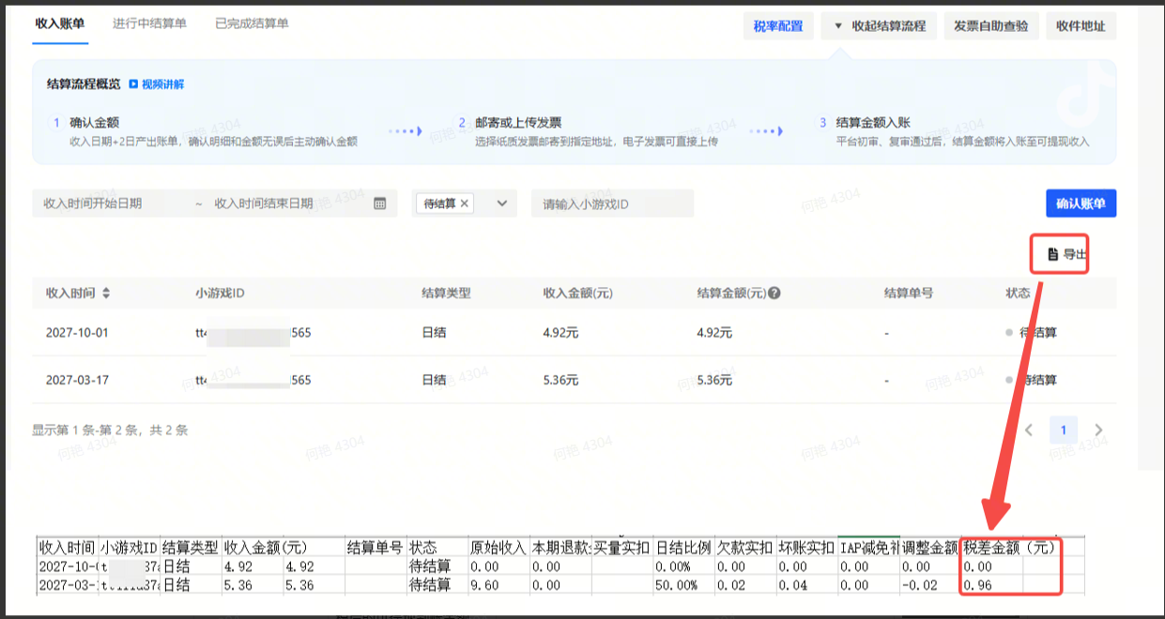Select the 收入账单 tab
The width and height of the screenshot is (1165, 619).
coord(61,23)
